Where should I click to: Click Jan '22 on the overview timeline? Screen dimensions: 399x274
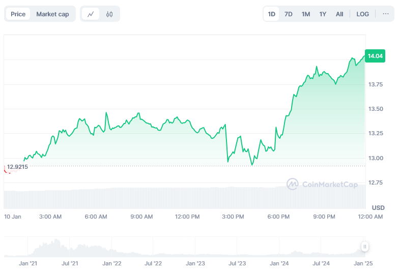[x=112, y=263]
